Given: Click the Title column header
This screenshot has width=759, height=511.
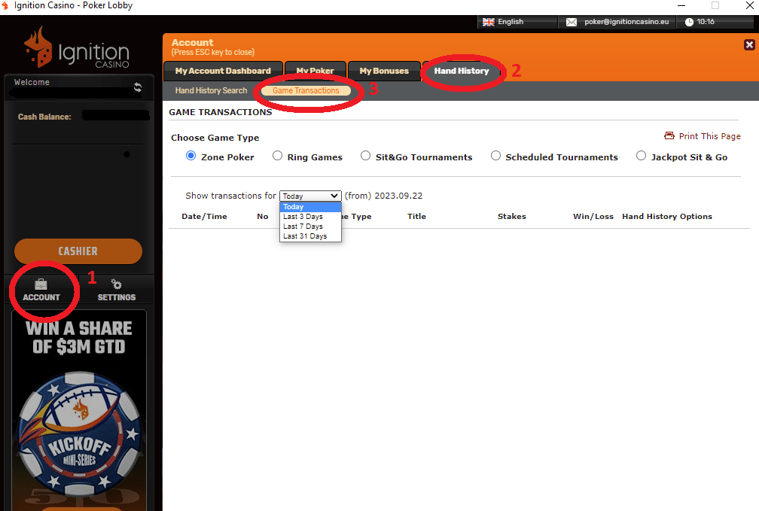Looking at the screenshot, I should (x=416, y=216).
